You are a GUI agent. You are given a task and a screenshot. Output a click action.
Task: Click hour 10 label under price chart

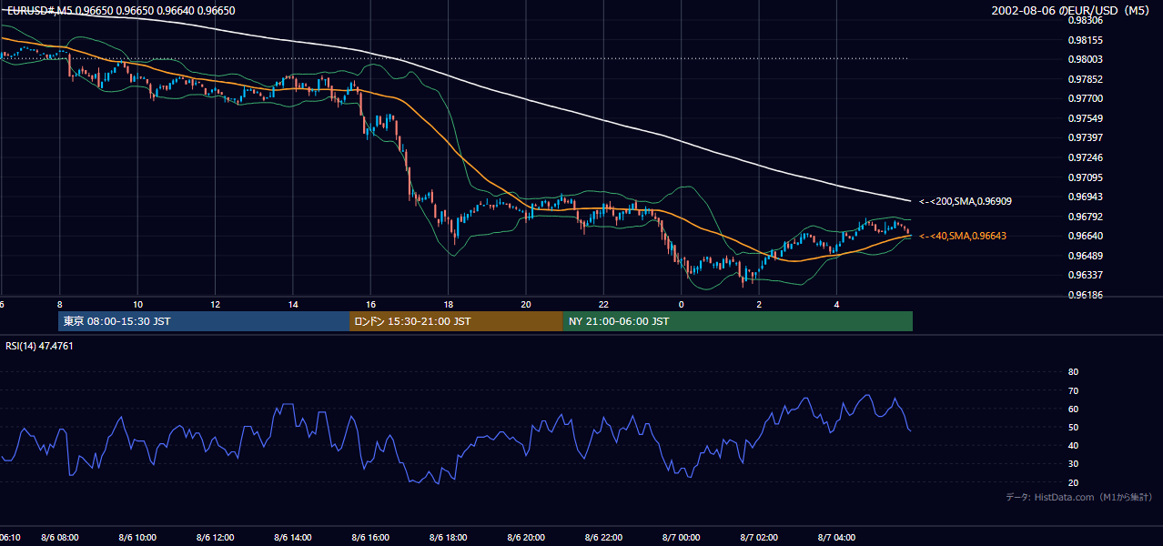pos(137,304)
